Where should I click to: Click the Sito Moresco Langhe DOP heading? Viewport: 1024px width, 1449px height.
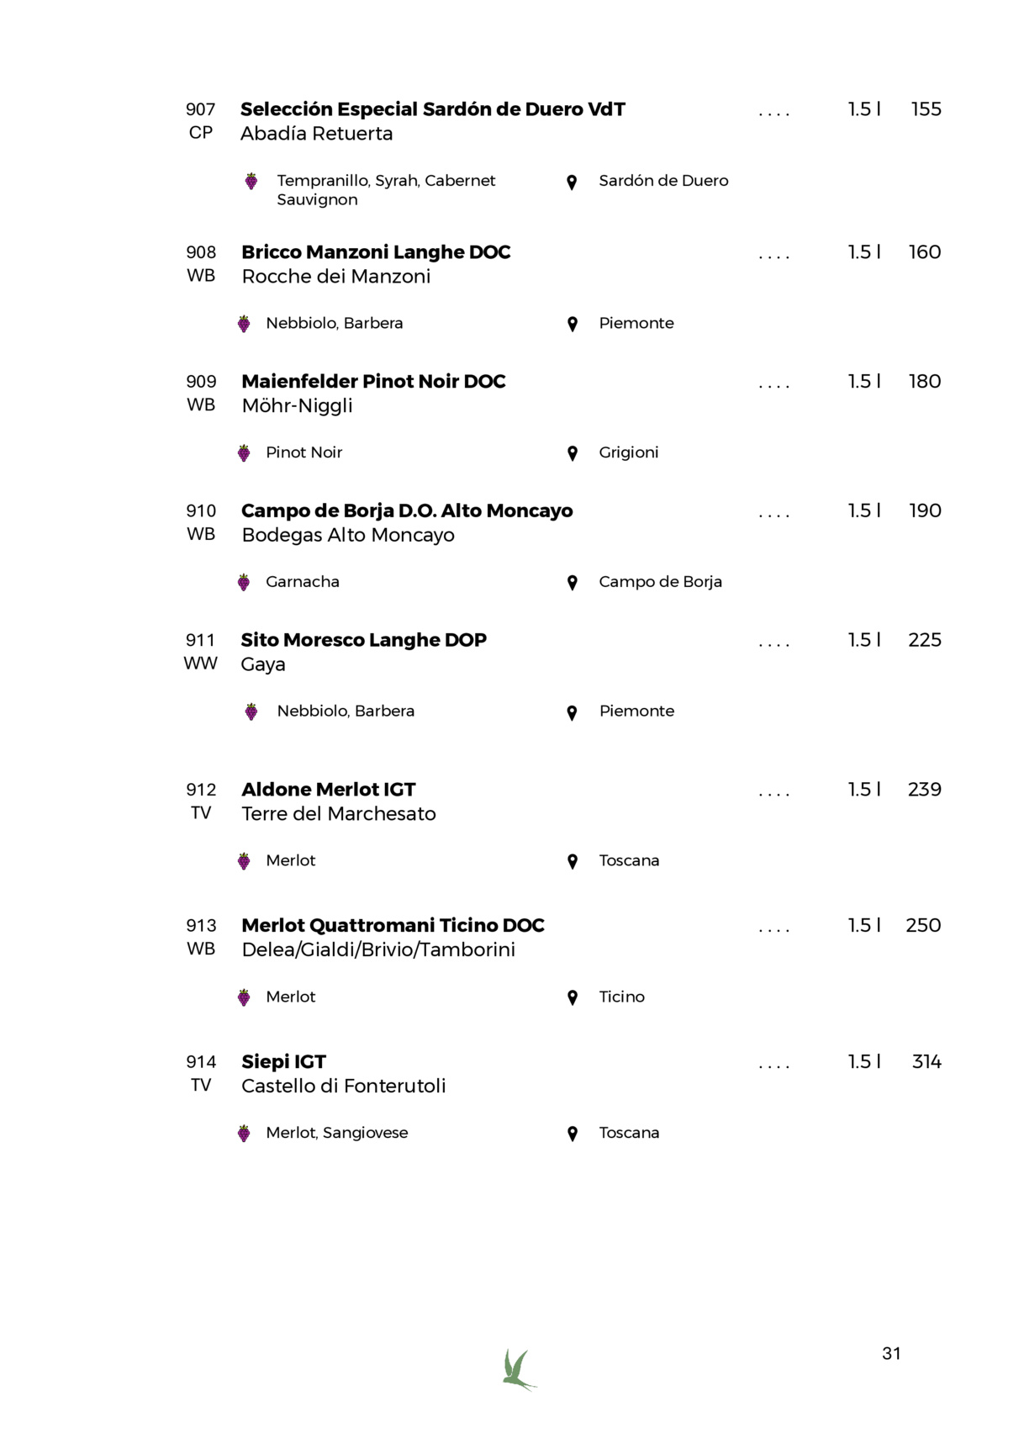click(363, 640)
